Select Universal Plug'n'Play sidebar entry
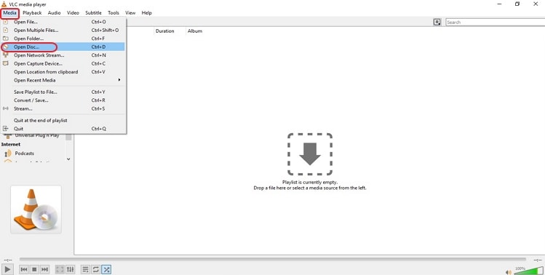 (x=37, y=135)
